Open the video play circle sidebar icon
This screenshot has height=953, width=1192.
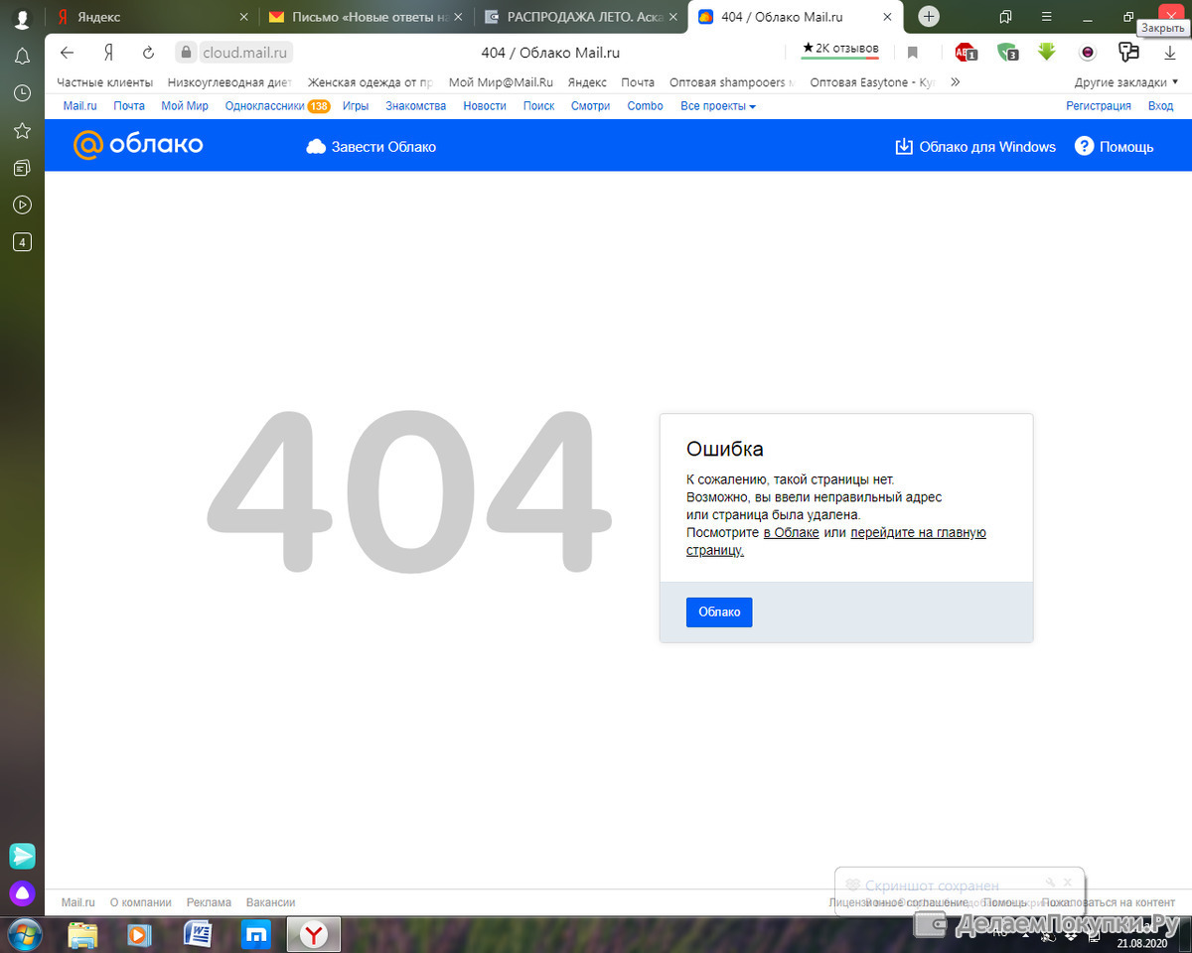pyautogui.click(x=22, y=204)
